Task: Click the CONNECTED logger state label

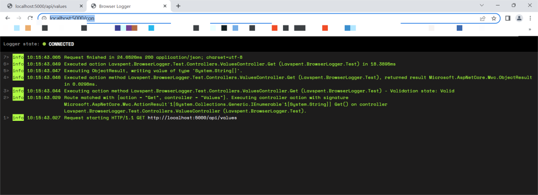Action: point(61,44)
